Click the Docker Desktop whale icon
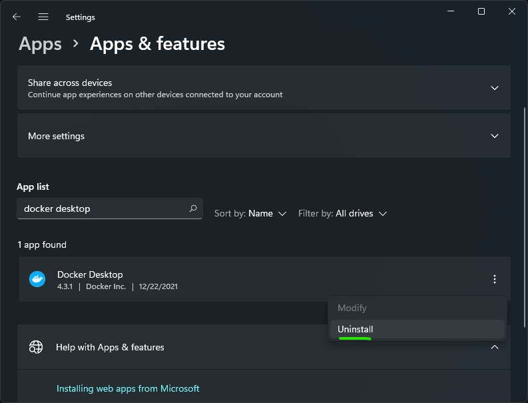Viewport: 528px width, 403px height. point(37,279)
